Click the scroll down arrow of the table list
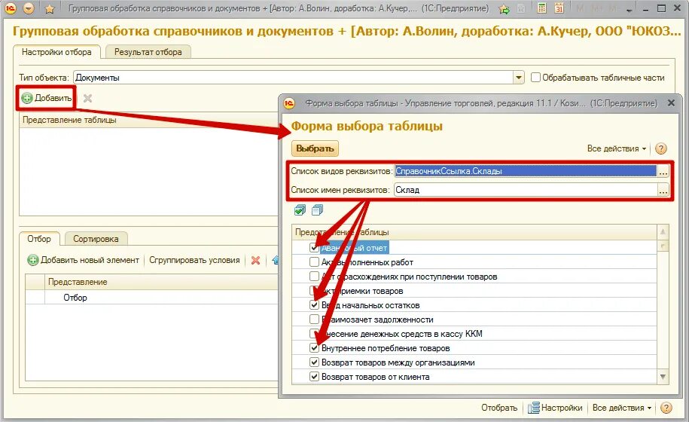Viewport: 689px width, 422px height. [663, 377]
